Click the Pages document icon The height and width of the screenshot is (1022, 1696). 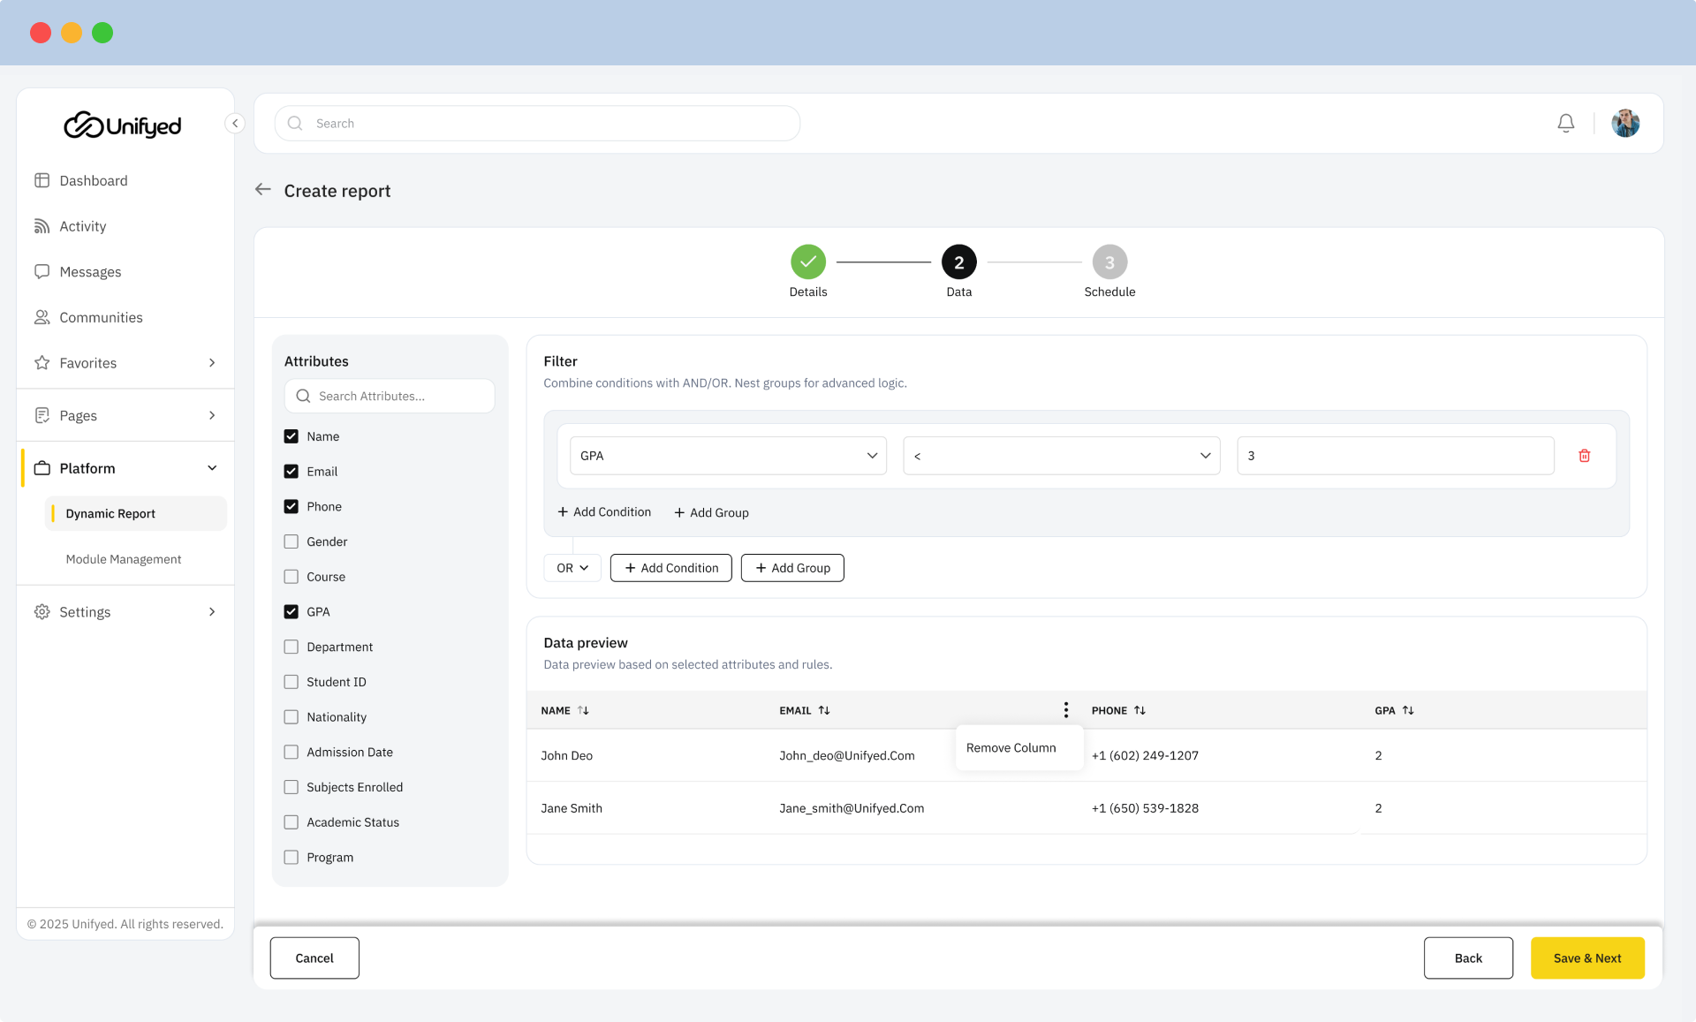click(x=42, y=415)
